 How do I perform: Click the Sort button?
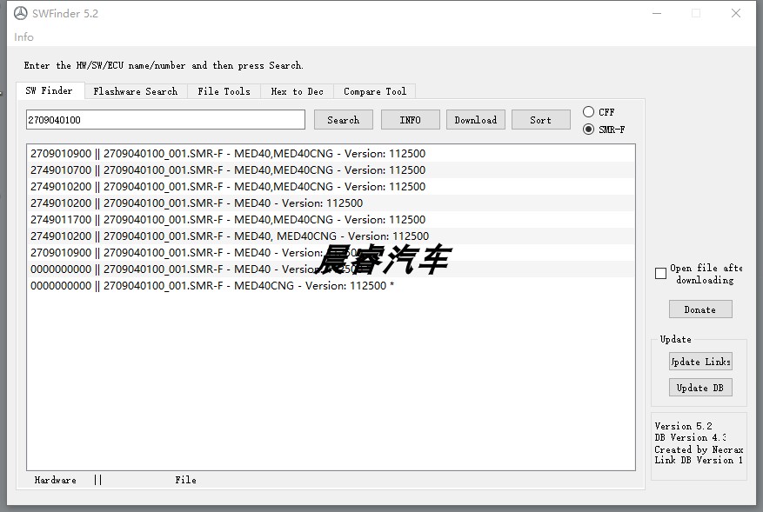pos(540,120)
